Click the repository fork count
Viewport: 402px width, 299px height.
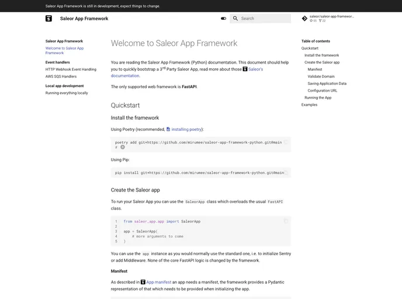(323, 21)
